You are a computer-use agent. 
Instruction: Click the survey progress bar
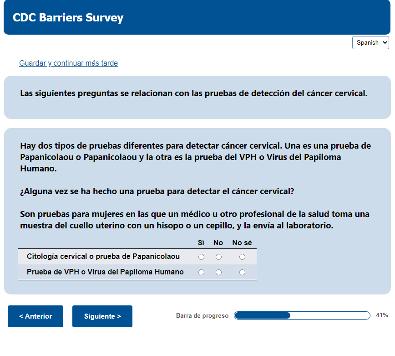coord(302,315)
